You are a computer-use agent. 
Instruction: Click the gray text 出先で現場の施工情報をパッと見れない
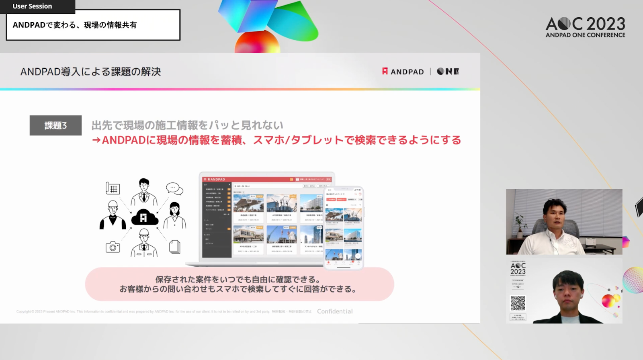tap(187, 125)
